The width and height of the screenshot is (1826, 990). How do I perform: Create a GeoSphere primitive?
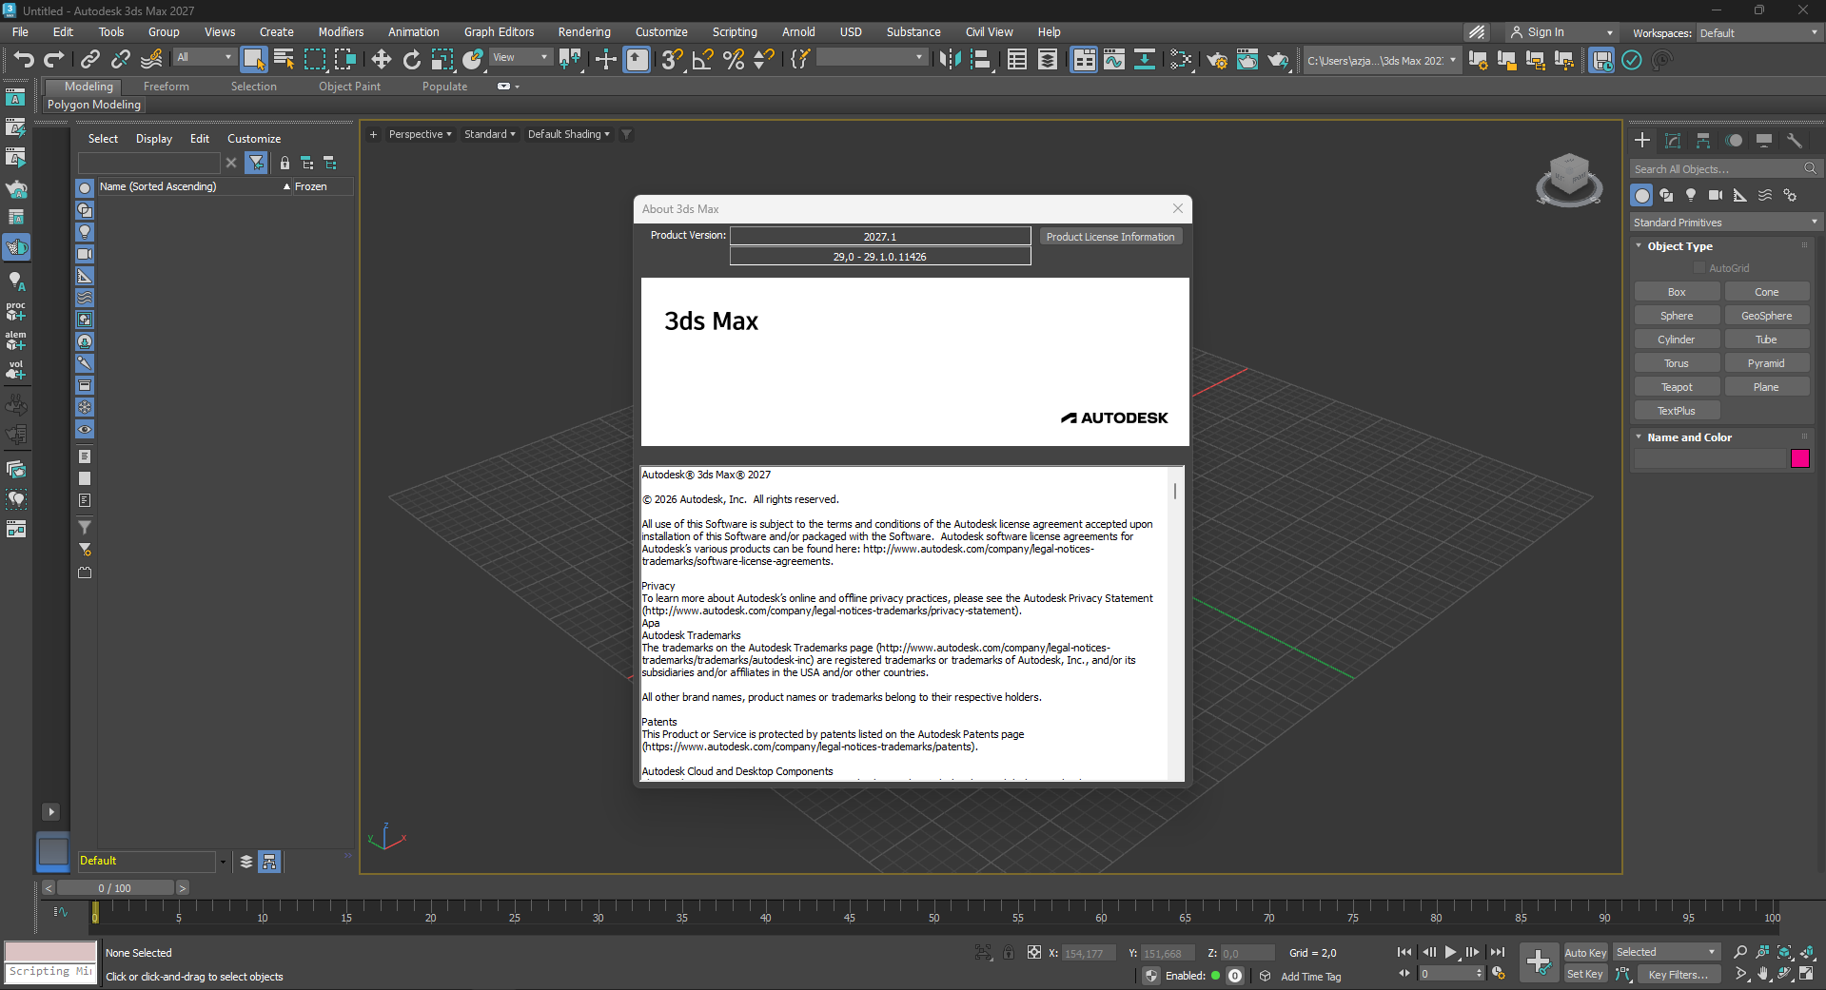1766,316
